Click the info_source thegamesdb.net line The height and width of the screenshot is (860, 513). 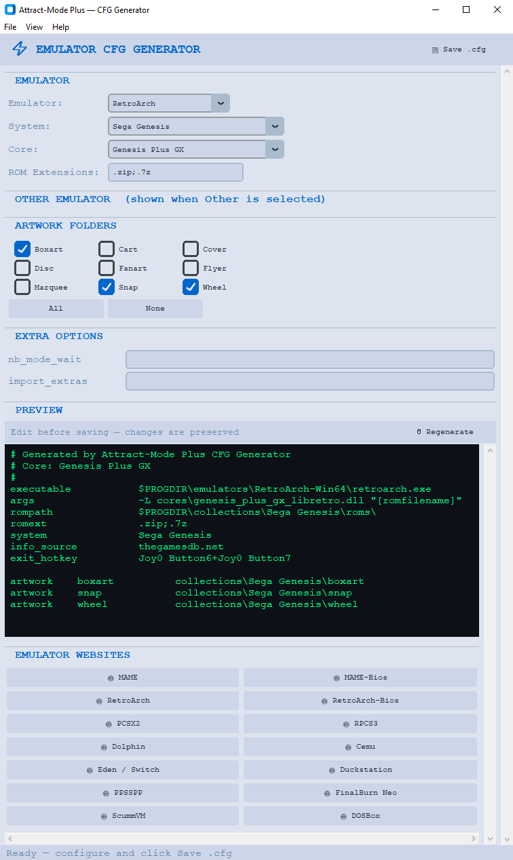(117, 547)
